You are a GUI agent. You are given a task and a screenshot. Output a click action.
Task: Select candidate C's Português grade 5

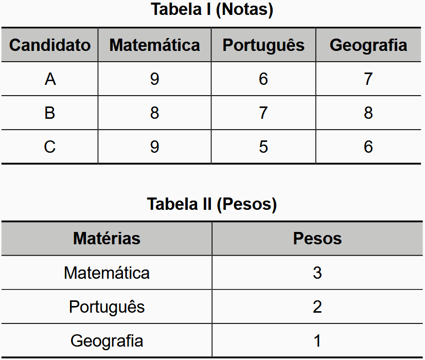click(263, 147)
